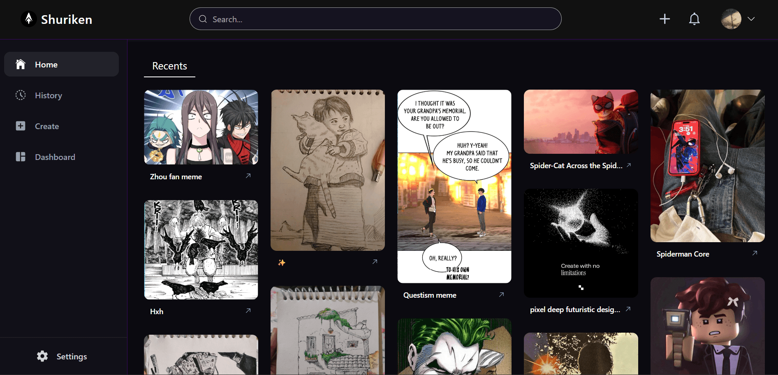Viewport: 778px width, 375px height.
Task: Click the History clock icon
Action: pyautogui.click(x=21, y=95)
